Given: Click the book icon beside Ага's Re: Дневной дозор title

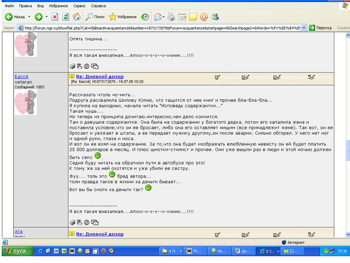Looking at the screenshot, I should [x=72, y=234].
